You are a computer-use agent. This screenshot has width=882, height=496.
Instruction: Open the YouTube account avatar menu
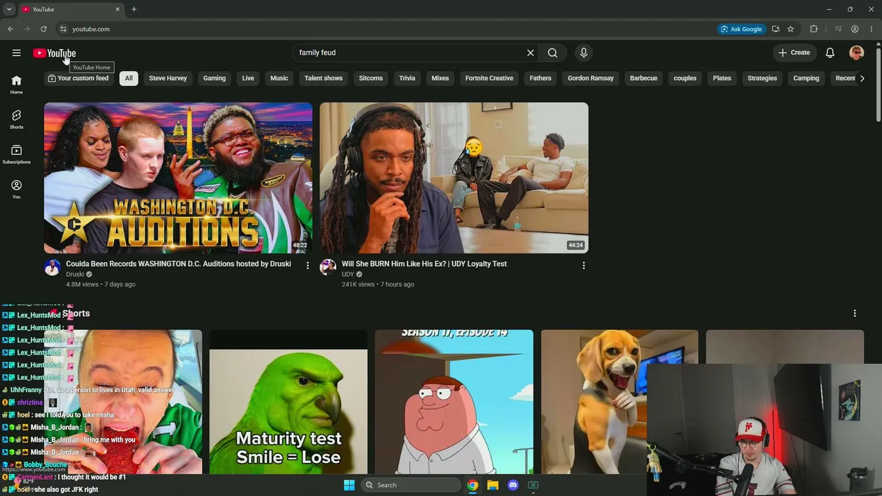pos(857,53)
